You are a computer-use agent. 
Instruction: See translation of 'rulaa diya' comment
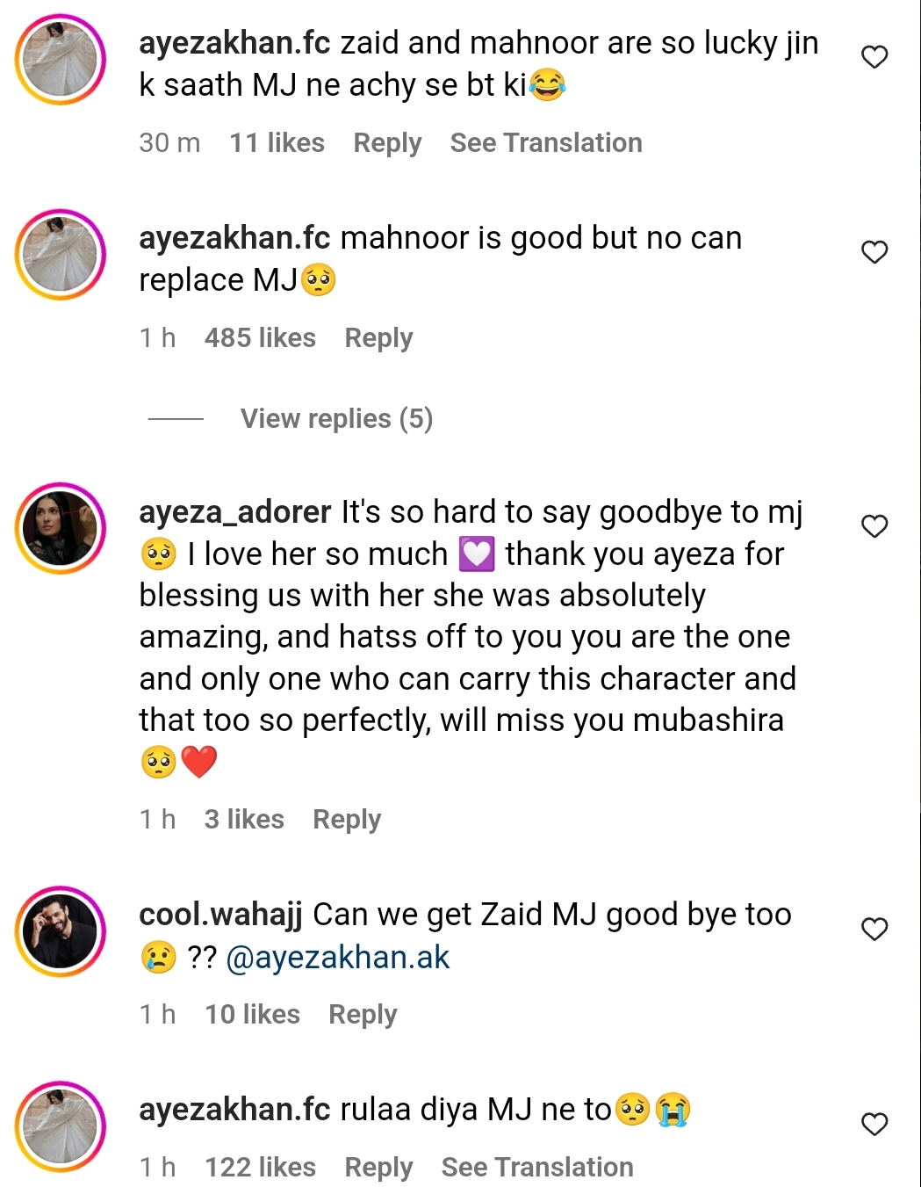536,1167
